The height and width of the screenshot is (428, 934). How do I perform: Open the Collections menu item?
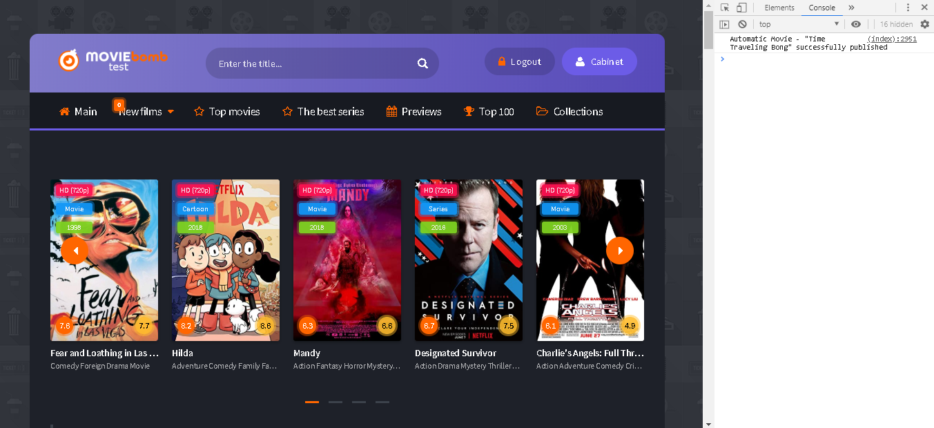coord(570,111)
